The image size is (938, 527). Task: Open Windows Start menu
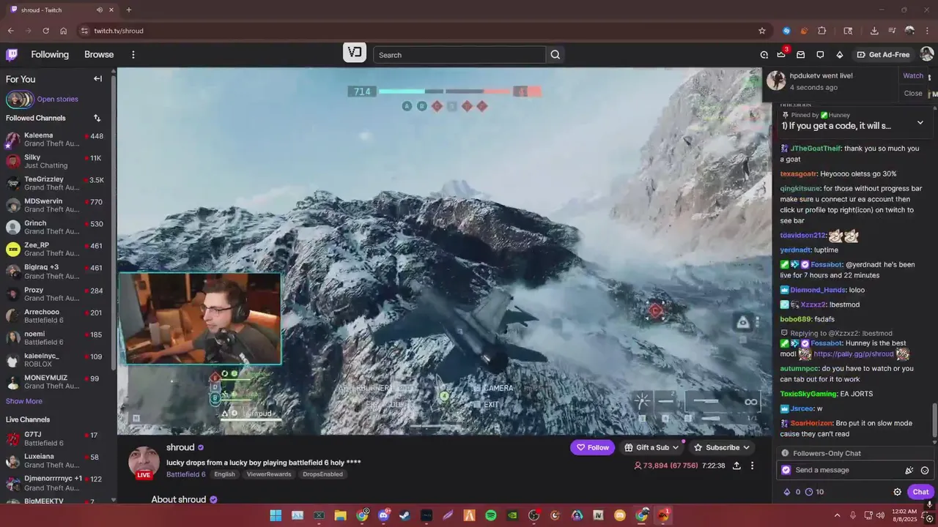(x=276, y=515)
